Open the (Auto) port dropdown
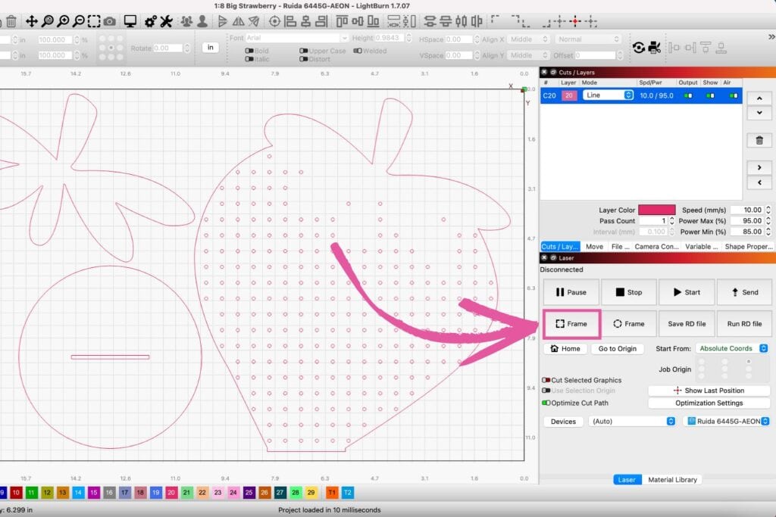776x517 pixels. click(632, 421)
